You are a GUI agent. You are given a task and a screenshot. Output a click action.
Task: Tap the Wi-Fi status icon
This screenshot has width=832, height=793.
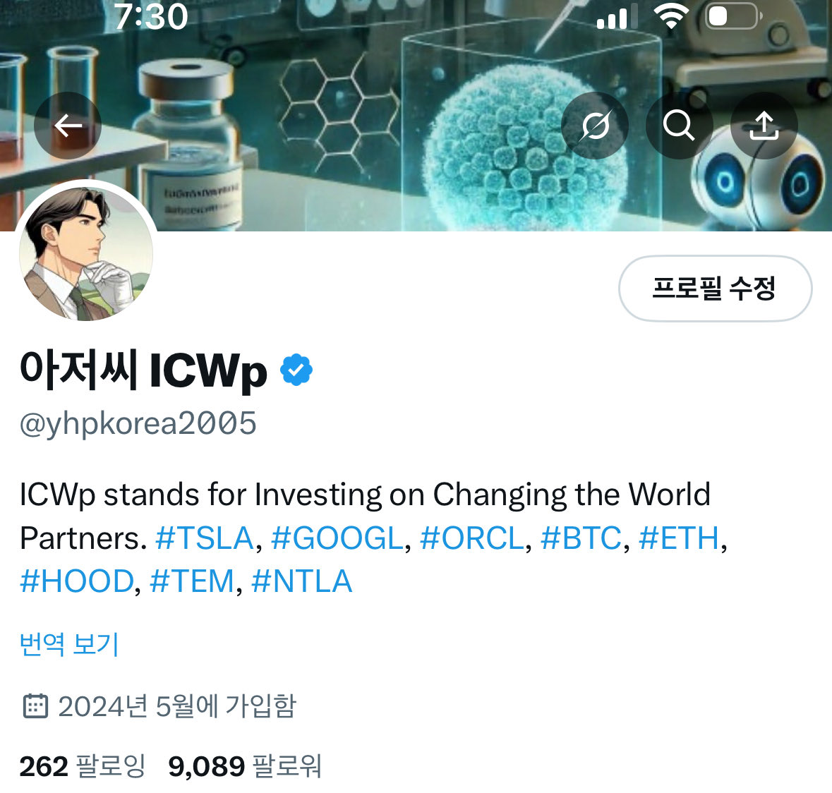pos(671,16)
